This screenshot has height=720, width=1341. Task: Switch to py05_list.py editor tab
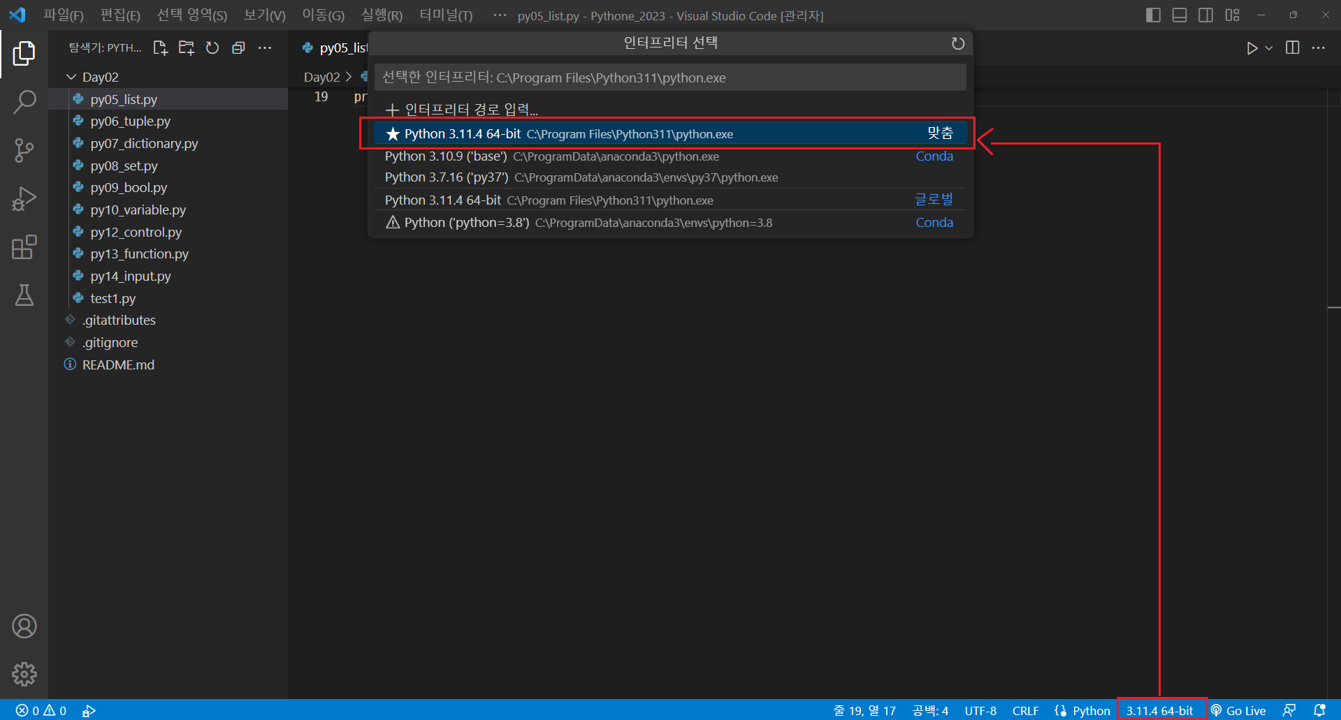(334, 47)
